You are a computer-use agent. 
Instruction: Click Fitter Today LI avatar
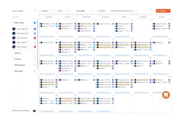tap(14, 47)
